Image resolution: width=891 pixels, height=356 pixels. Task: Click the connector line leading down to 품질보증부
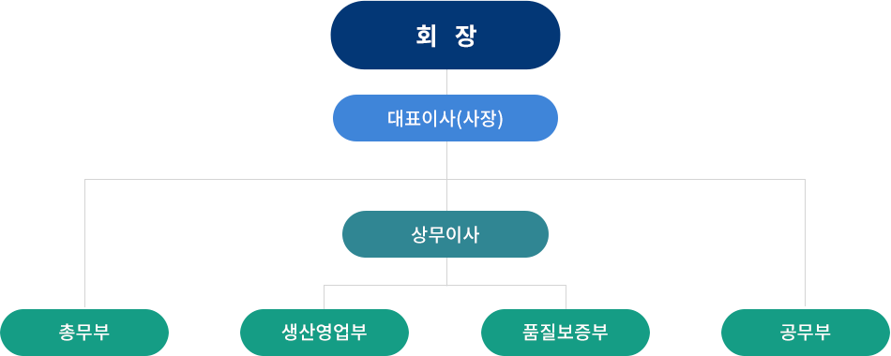566,297
